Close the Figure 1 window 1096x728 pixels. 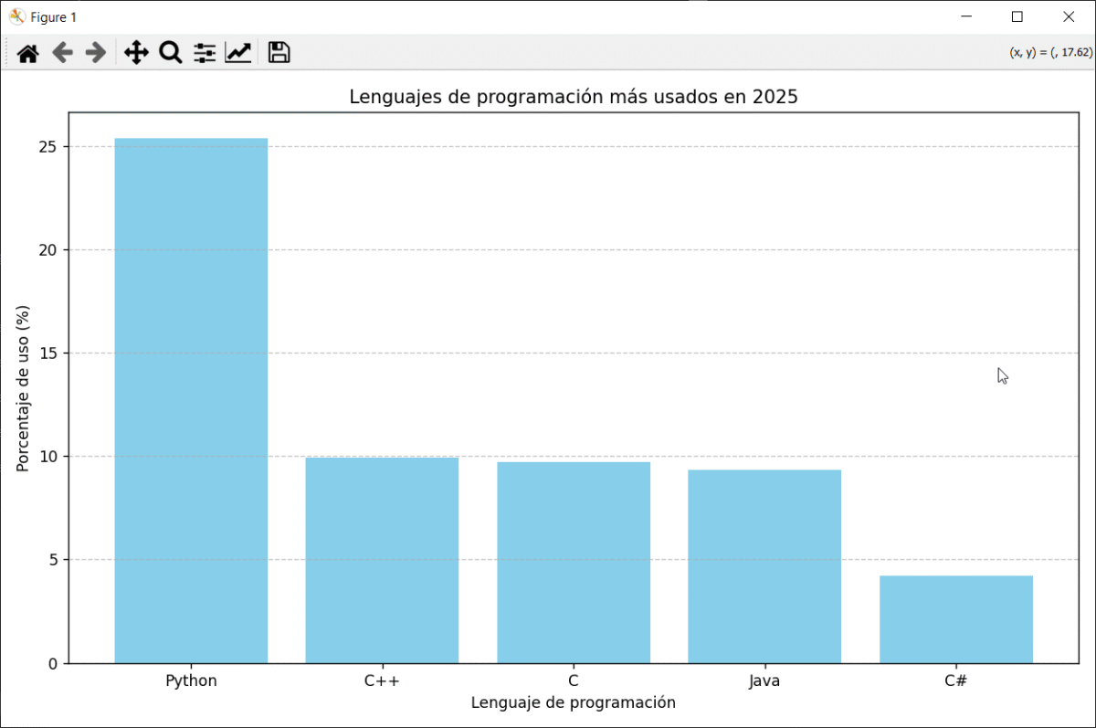tap(1069, 16)
